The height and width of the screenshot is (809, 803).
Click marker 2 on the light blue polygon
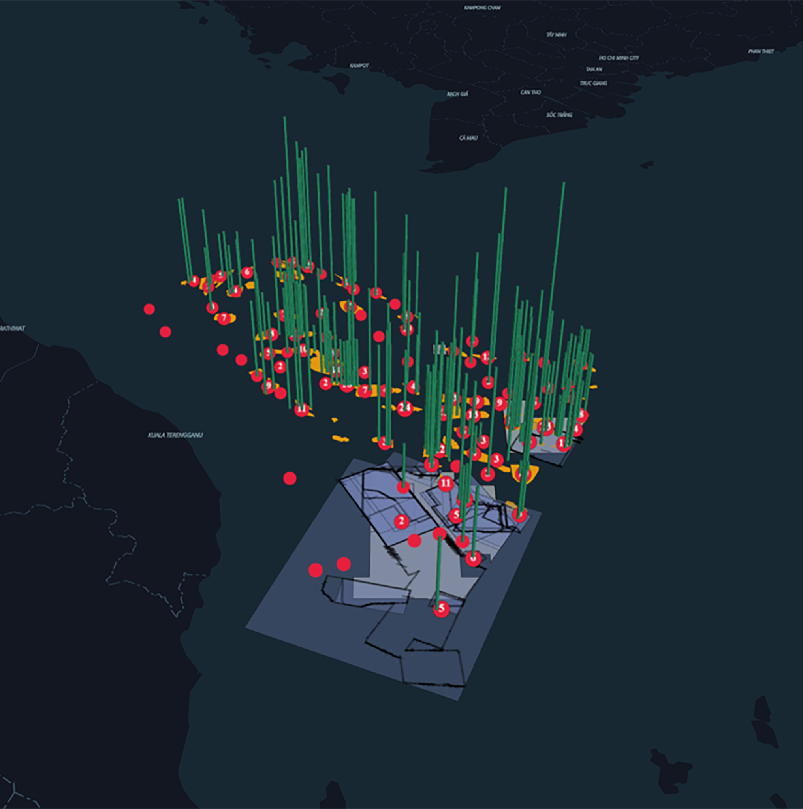click(x=401, y=521)
